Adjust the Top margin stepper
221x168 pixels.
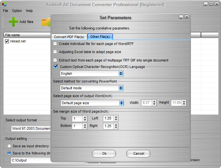[85, 118]
